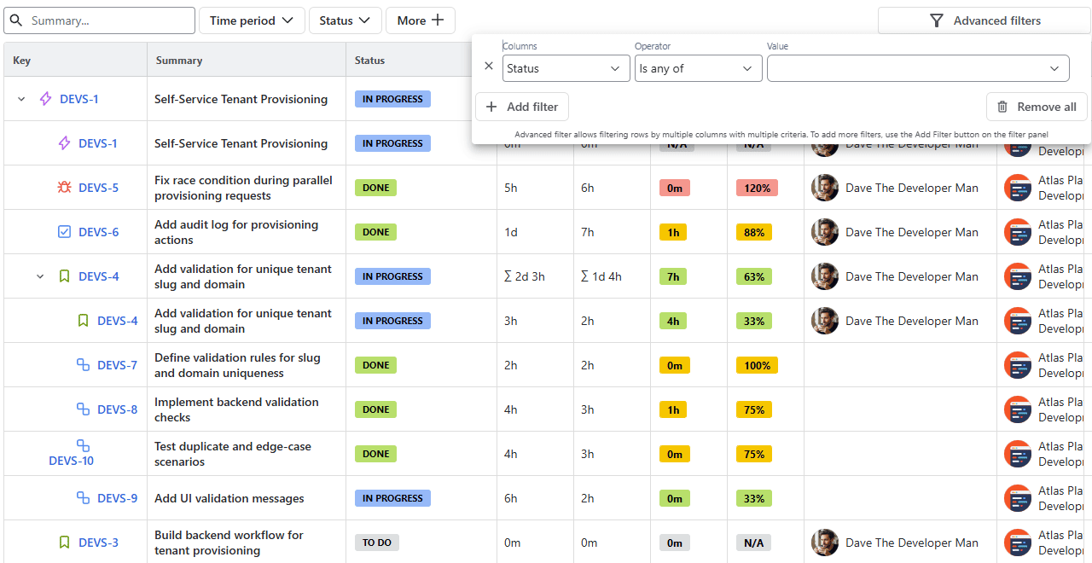1092x563 pixels.
Task: Open the Time period filter menu
Action: coord(252,20)
